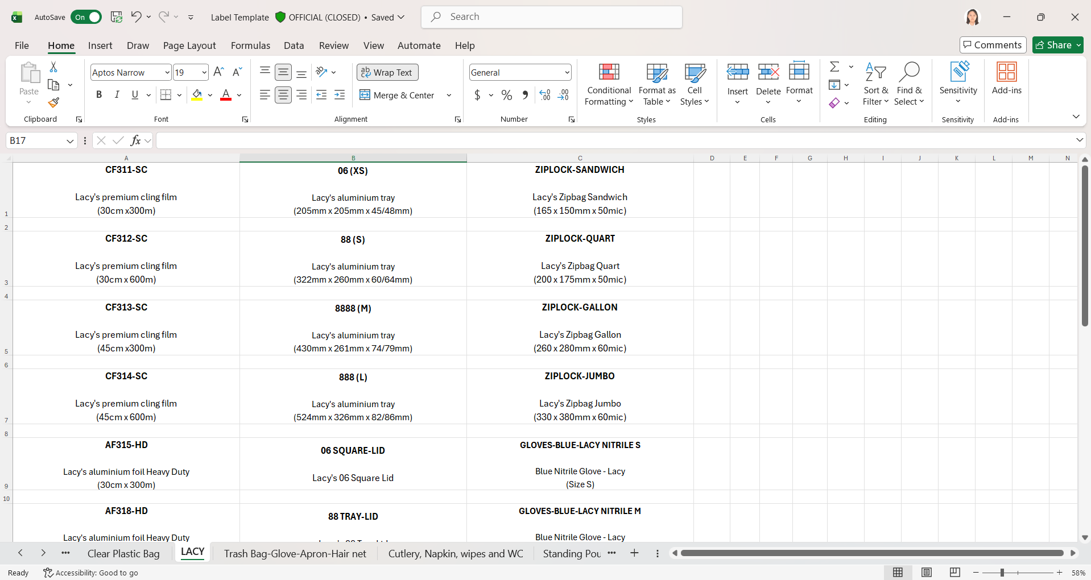
Task: Click the Fill down icon
Action: coord(834,85)
